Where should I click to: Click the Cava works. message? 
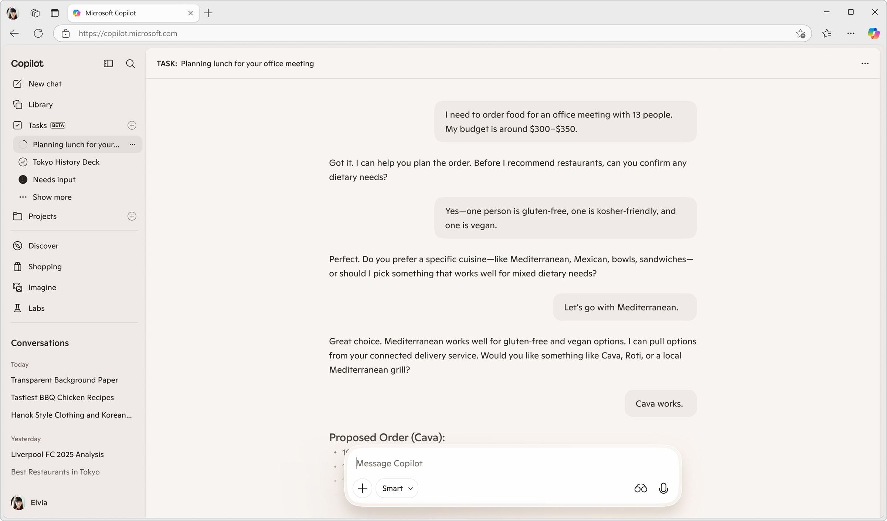tap(660, 403)
